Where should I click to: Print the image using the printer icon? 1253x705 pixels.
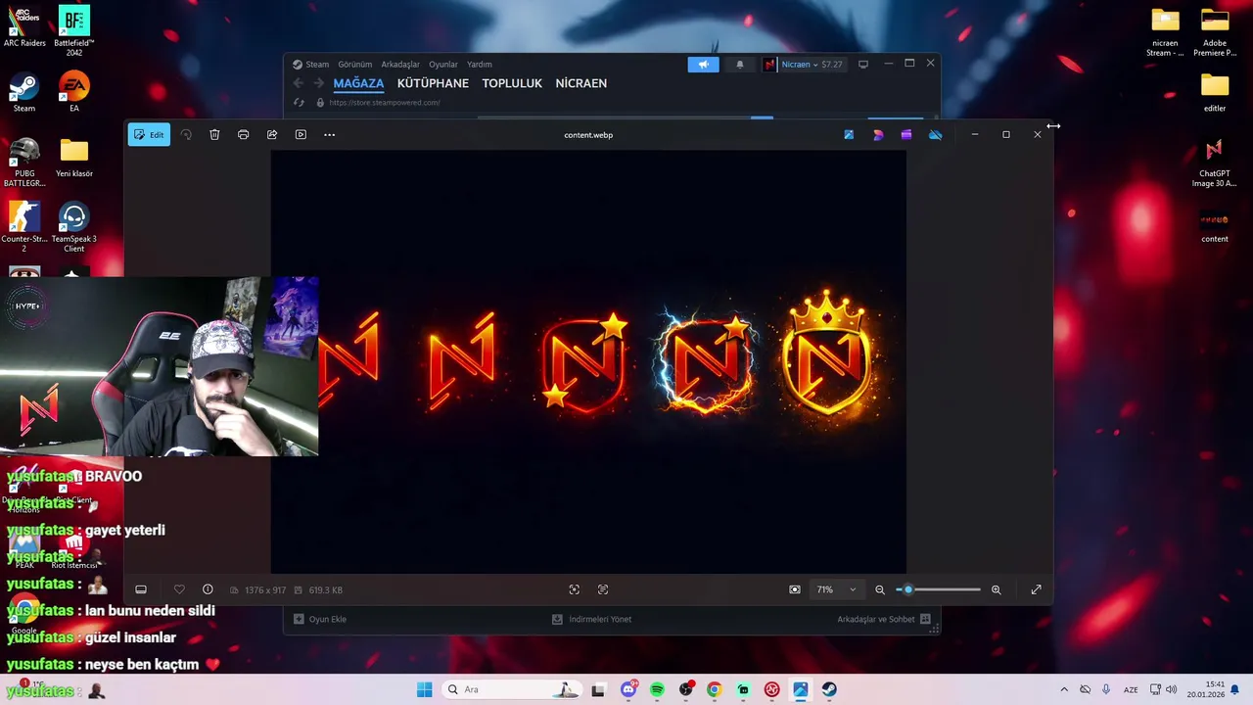243,134
